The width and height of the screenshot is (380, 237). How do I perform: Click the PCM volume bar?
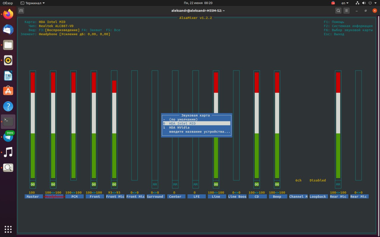(73, 125)
